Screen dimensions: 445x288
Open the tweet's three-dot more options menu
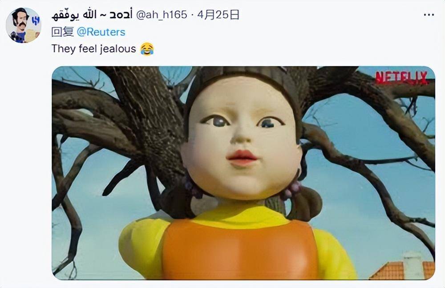click(x=429, y=15)
